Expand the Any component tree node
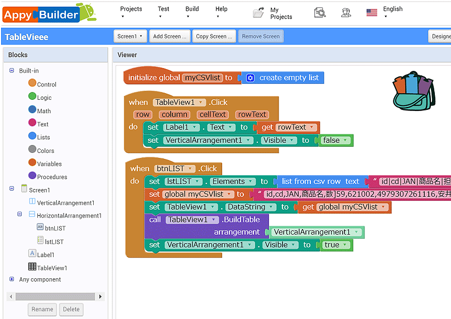 click(x=12, y=279)
